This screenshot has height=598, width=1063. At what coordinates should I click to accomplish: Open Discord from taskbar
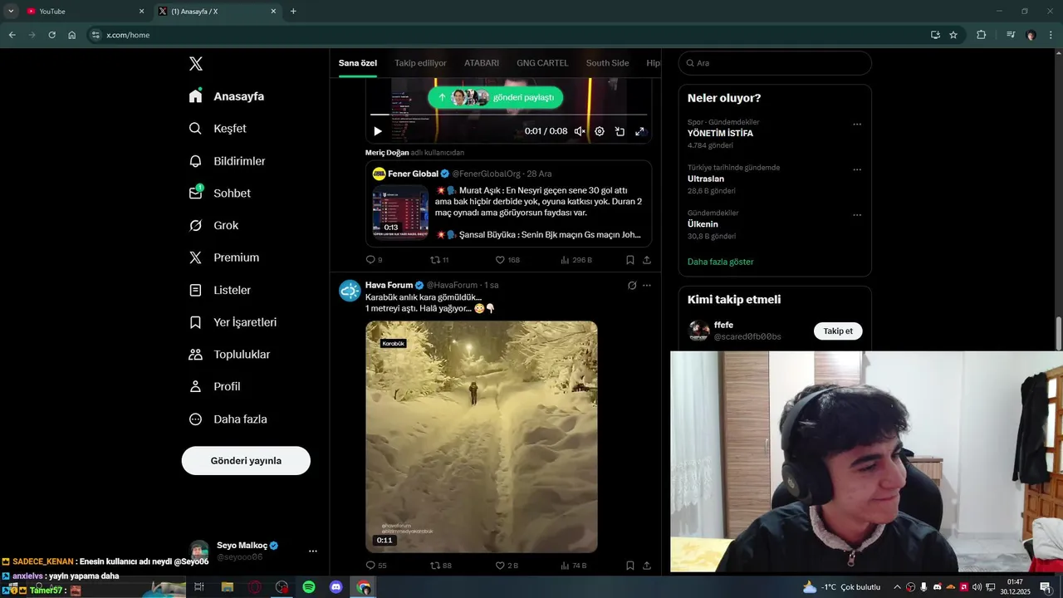pyautogui.click(x=336, y=587)
